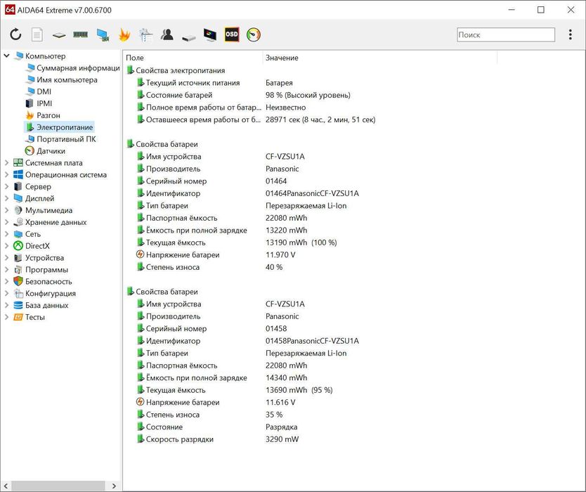
Task: Click the Значение column header
Action: (x=282, y=58)
